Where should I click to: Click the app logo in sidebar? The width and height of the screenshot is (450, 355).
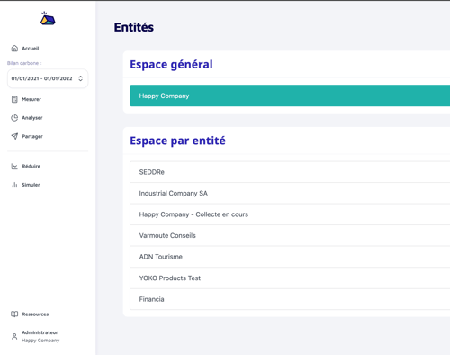coord(48,18)
